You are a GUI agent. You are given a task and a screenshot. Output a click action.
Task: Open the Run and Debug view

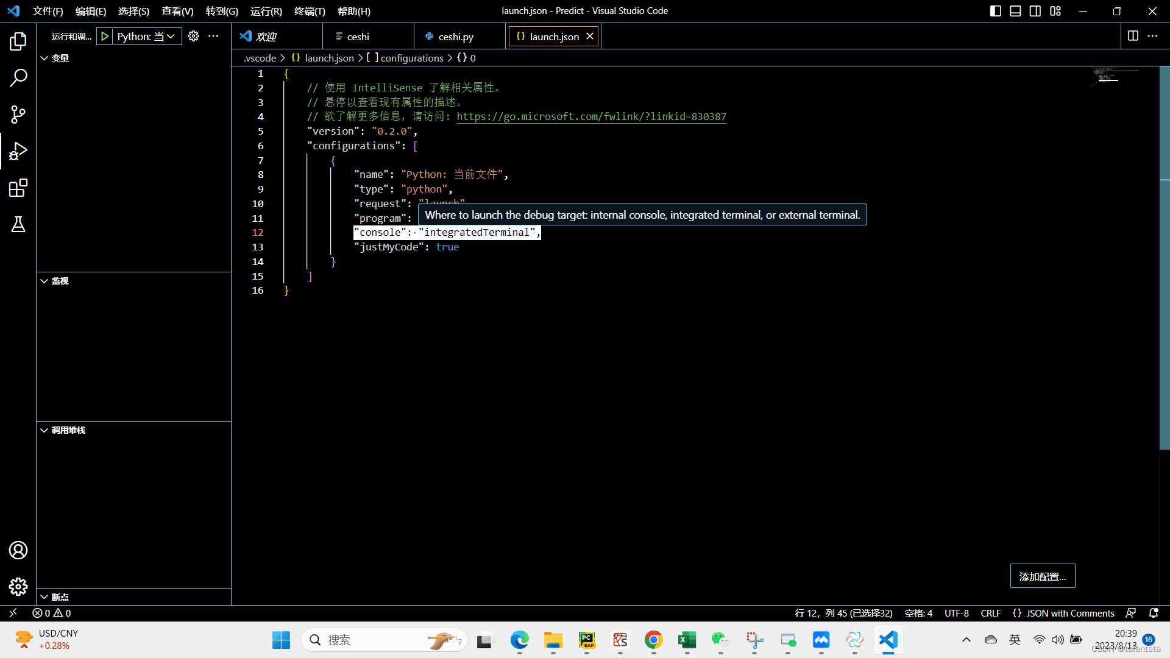[18, 151]
